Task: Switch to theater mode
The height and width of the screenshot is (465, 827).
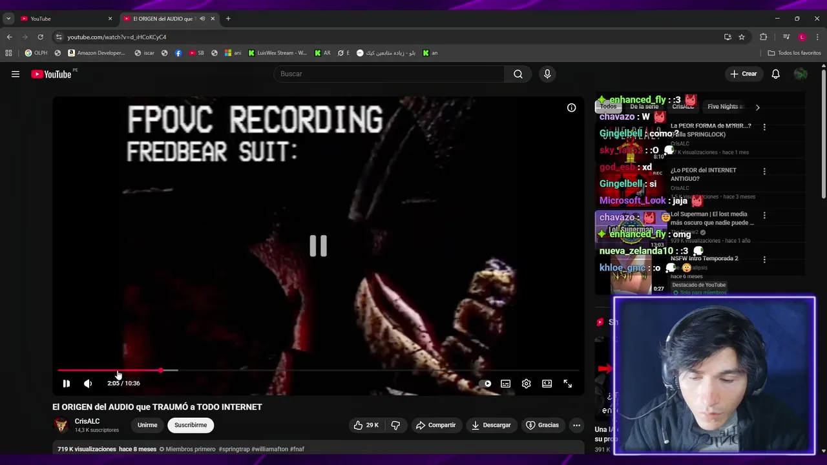Action: pyautogui.click(x=547, y=384)
